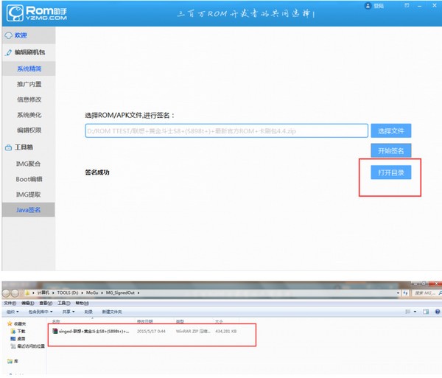Select 系统精简 in the sidebar
Screen dimensions: 442x378
click(29, 69)
